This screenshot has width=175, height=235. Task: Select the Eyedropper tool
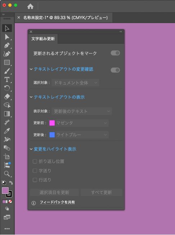7,131
